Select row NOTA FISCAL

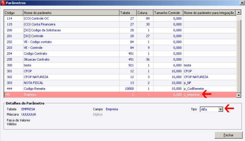click(120, 83)
